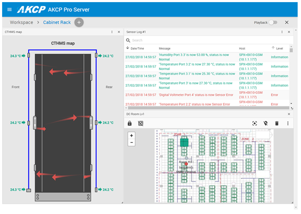Click Sensor Log horizontal scrollbar

(x=208, y=108)
